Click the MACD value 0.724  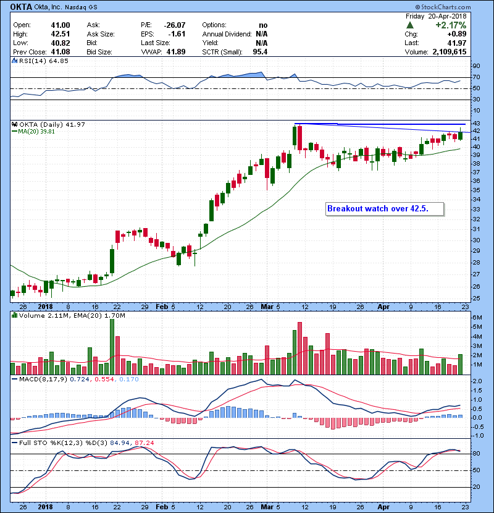[80, 379]
